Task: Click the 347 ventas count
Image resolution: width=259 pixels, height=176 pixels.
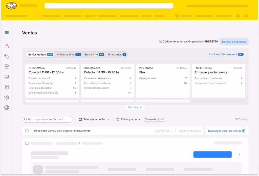Action: pos(242,119)
